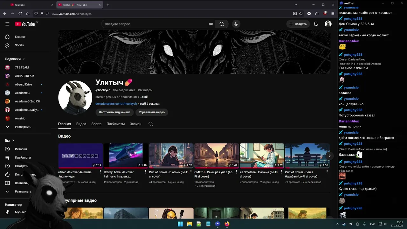Show next videos with right arrow
Screen dimensions: 407x229
click(329, 156)
